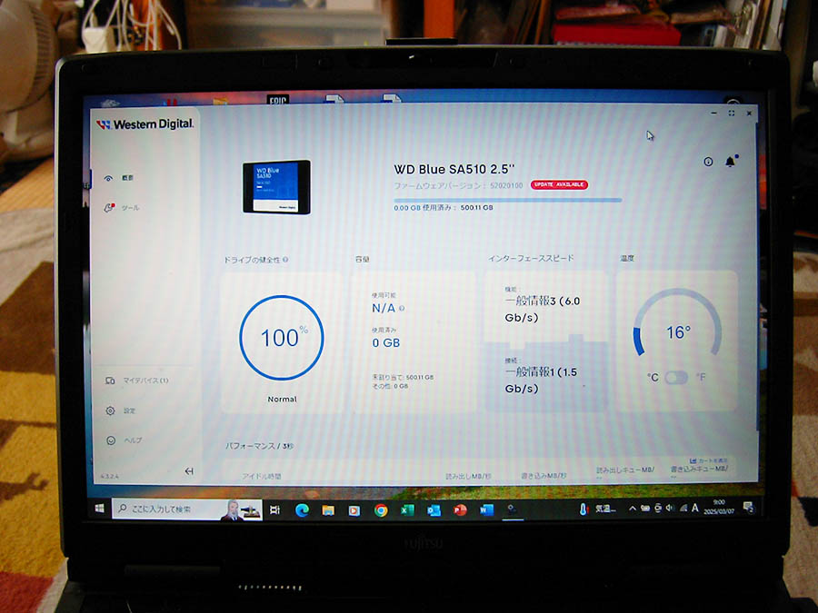
Task: Click the 'パフォーマンス / 3秒' heading
Action: (259, 446)
